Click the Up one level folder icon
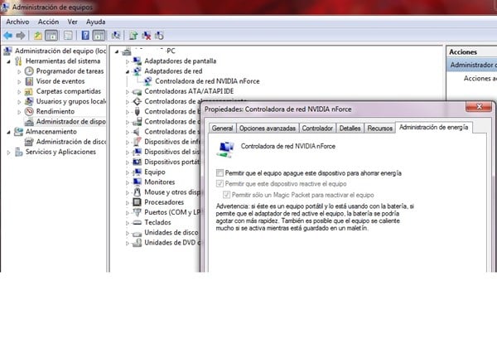Image resolution: width=497 pixels, height=344 pixels. [x=38, y=36]
